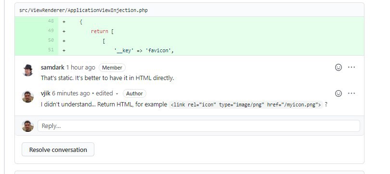This screenshot has width=390, height=174.
Task: Click the 'return [' code line
Action: (x=102, y=31)
